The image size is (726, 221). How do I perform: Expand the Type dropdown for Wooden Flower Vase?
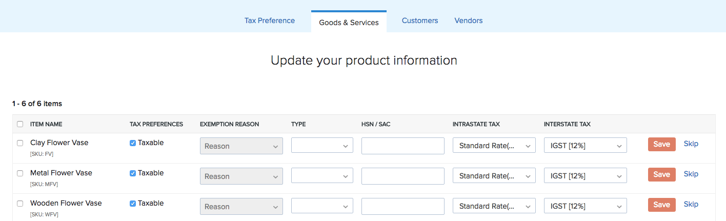(322, 206)
